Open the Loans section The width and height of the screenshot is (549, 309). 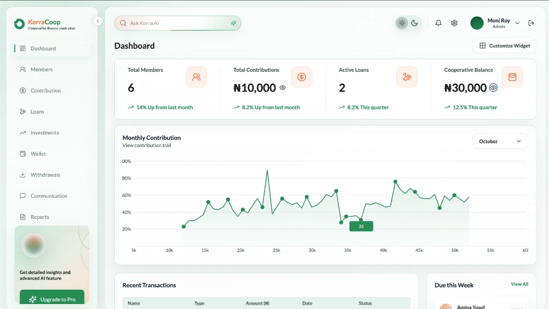(x=52, y=111)
